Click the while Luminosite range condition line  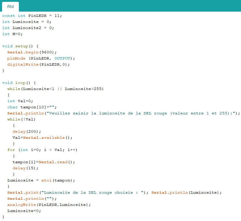pyautogui.click(x=55, y=89)
